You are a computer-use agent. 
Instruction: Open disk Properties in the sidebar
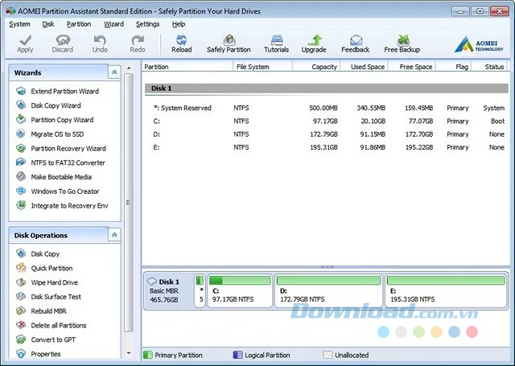pyautogui.click(x=38, y=354)
